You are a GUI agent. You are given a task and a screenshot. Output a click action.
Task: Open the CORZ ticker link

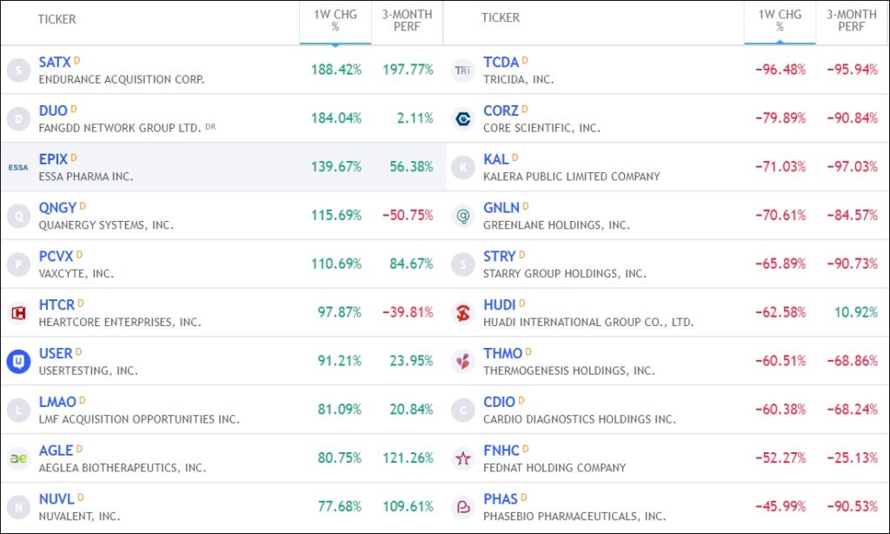pos(501,110)
